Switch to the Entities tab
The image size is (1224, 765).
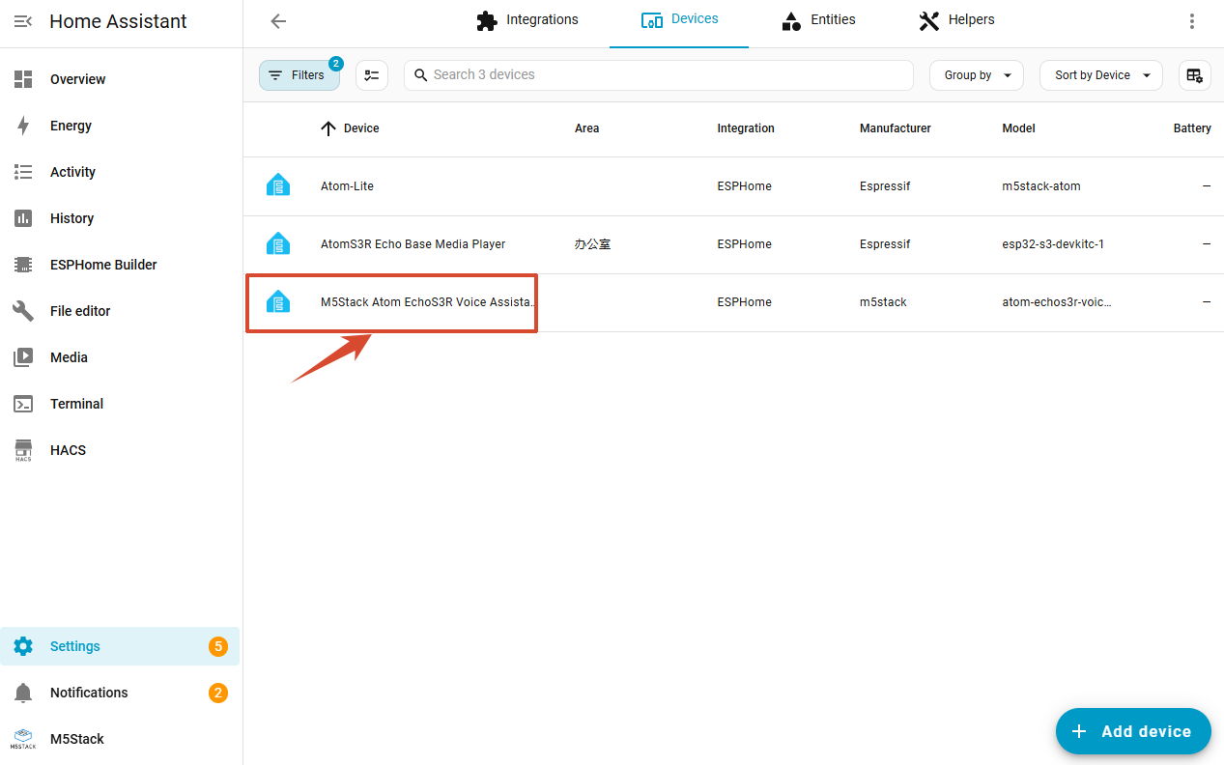(x=818, y=20)
